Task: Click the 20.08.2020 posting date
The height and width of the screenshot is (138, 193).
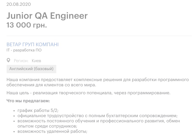Action: point(18,4)
